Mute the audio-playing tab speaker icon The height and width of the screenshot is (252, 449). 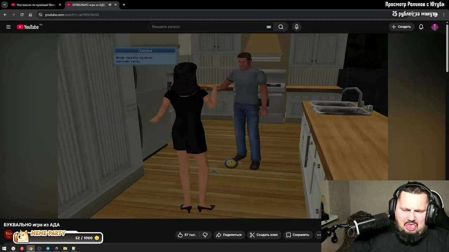point(110,5)
